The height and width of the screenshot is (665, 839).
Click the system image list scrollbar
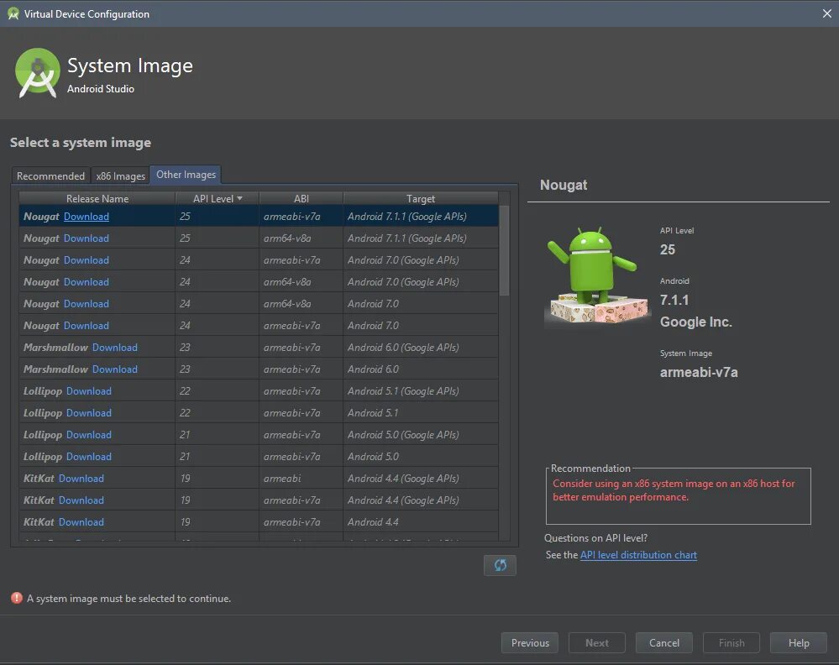coord(504,252)
